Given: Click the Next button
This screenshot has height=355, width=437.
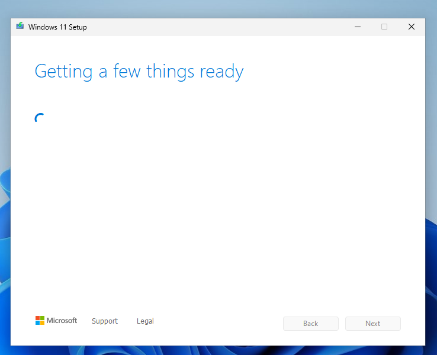Looking at the screenshot, I should pos(373,324).
